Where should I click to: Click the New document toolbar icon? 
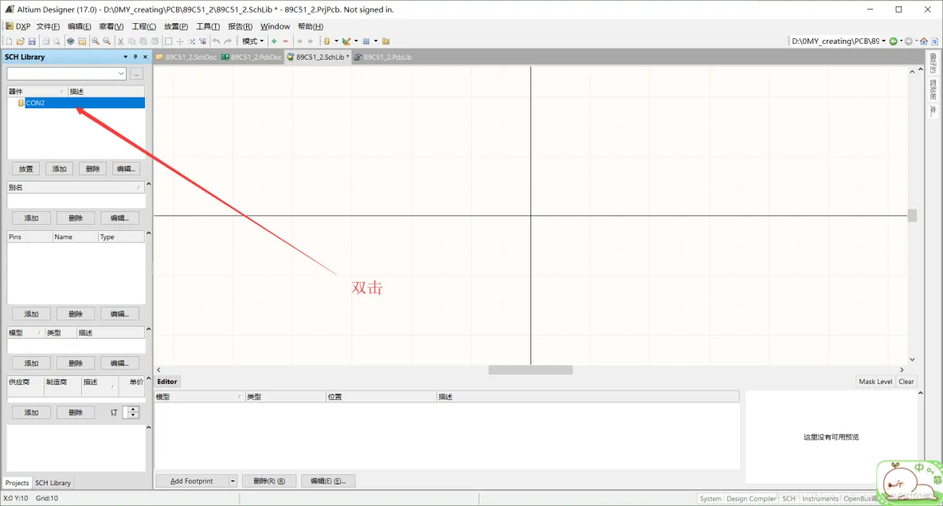pos(9,41)
